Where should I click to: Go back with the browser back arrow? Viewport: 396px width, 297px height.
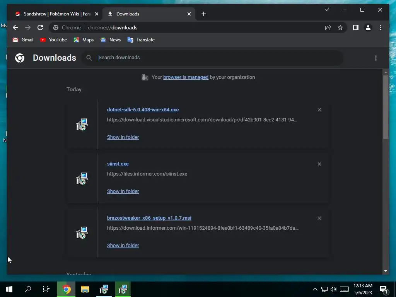coord(15,27)
